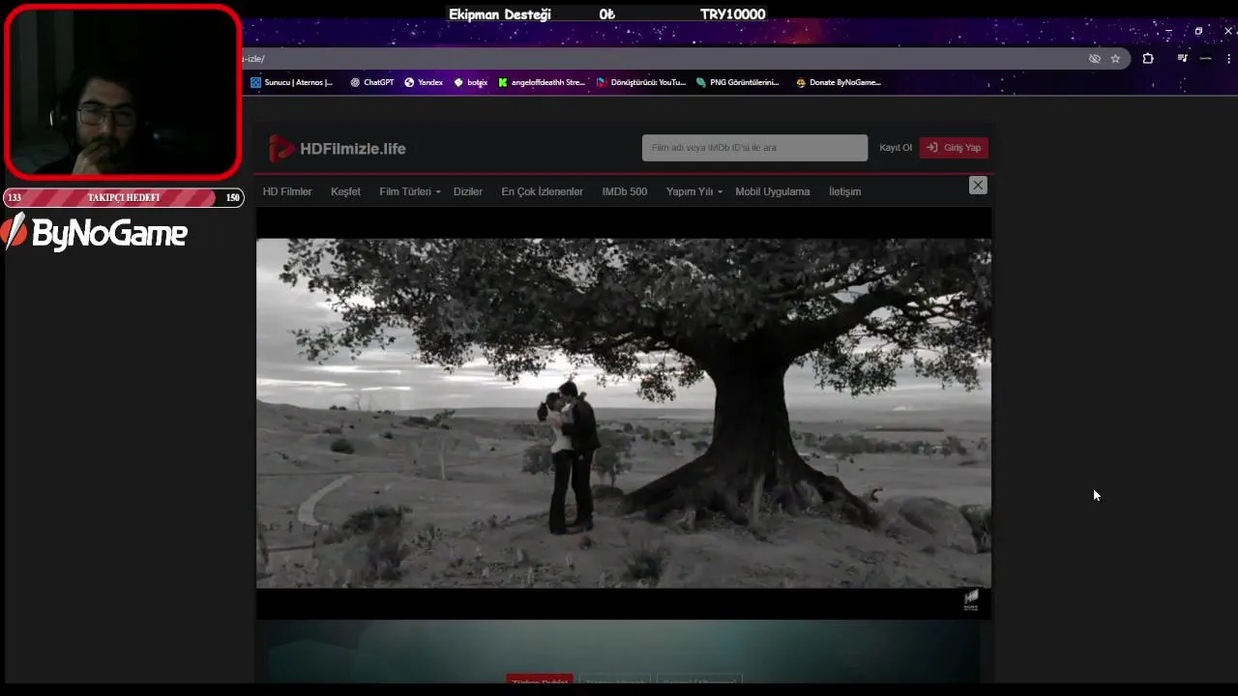The image size is (1238, 696).
Task: Focus the film name or IMDb ID search field
Action: click(754, 148)
